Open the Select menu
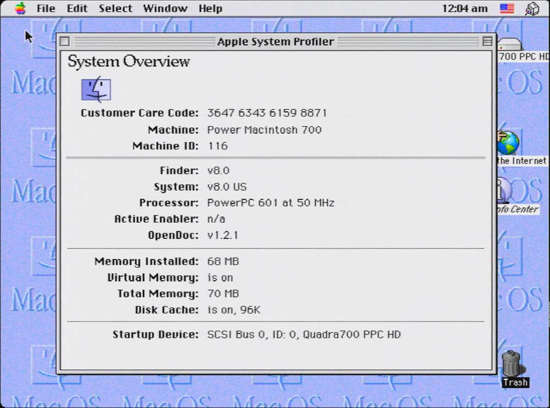Image resolution: width=550 pixels, height=408 pixels. click(x=115, y=8)
